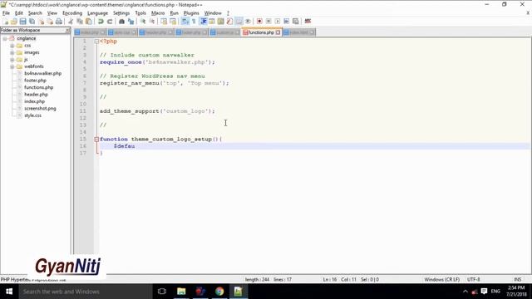The image size is (532, 299).
Task: Click the Paste clipboard toolbar icon
Action: click(89, 22)
